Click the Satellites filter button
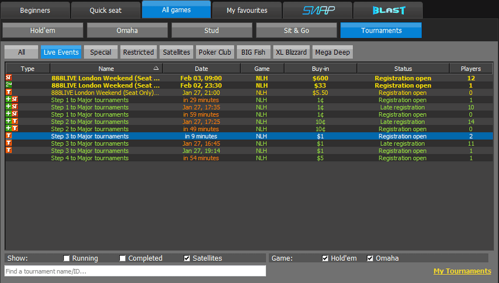 (x=176, y=52)
